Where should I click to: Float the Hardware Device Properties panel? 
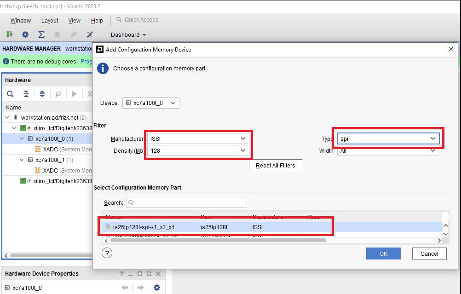(149, 274)
